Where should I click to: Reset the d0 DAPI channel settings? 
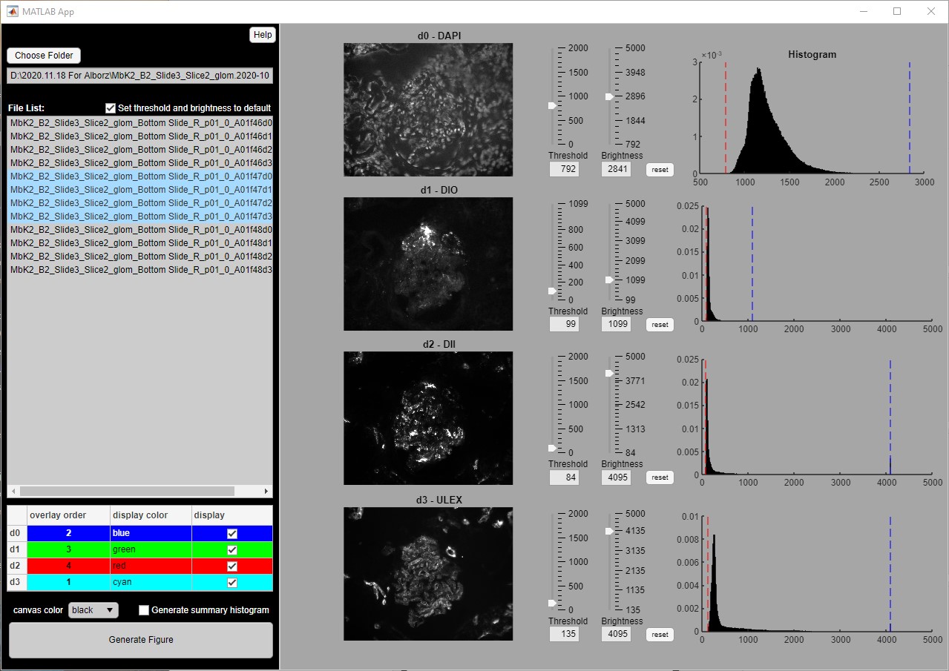point(660,170)
